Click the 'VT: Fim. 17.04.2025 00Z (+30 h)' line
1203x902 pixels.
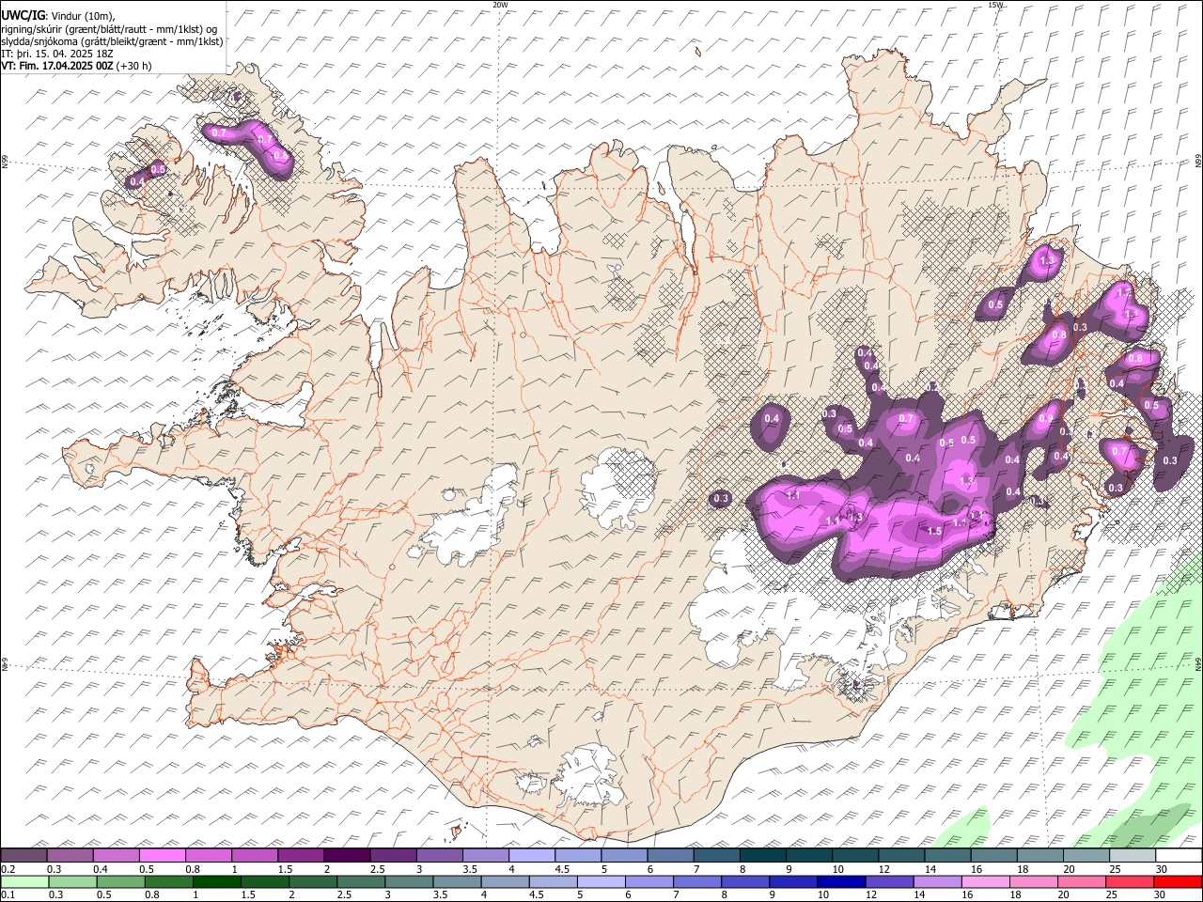tap(76, 66)
